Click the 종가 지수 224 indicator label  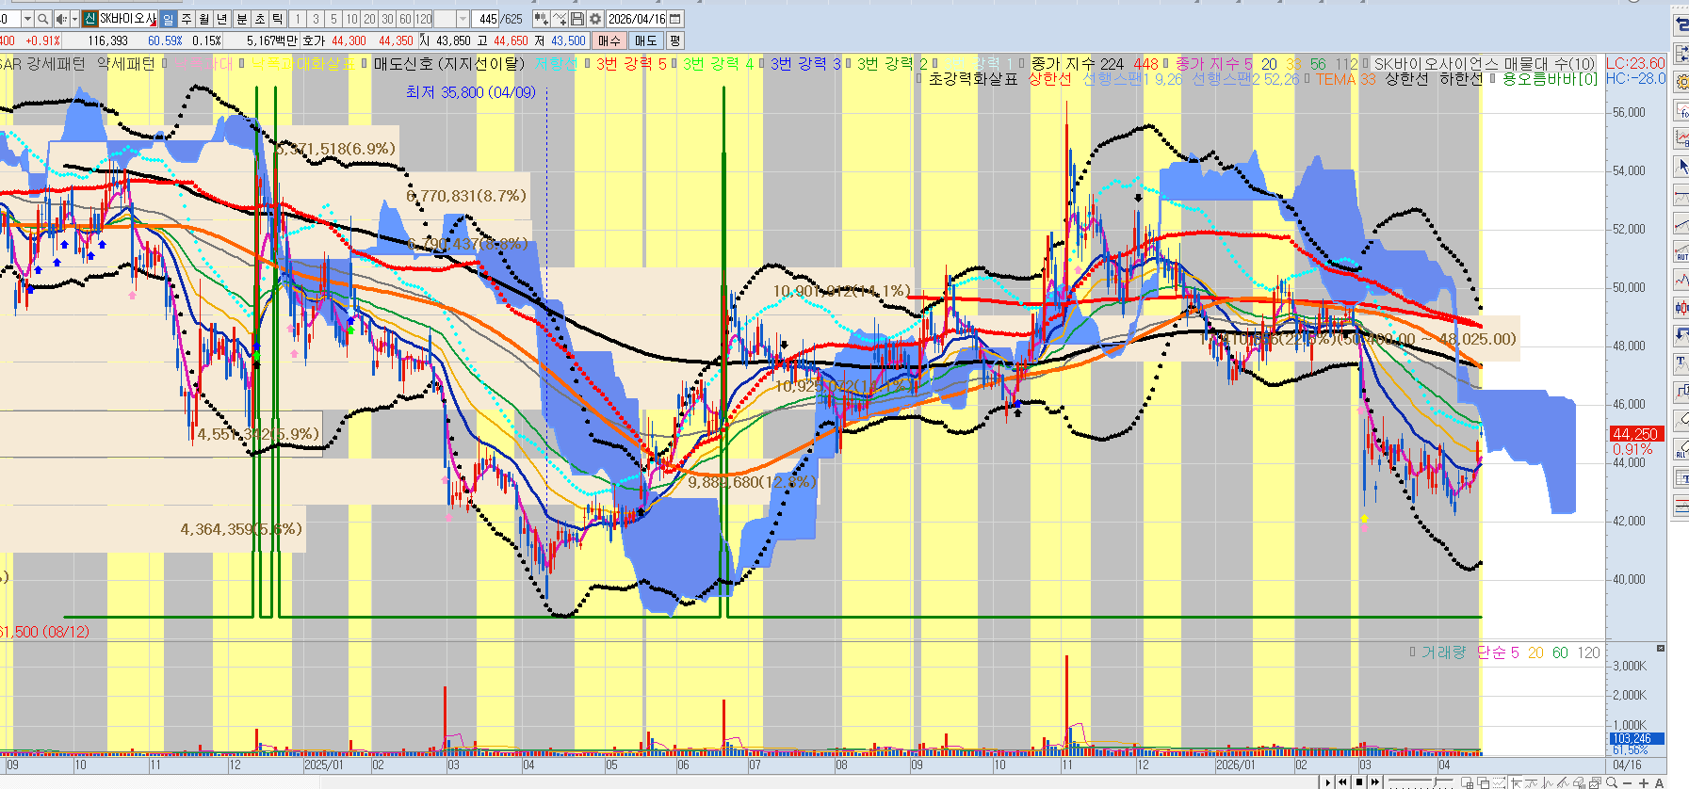tap(1077, 64)
